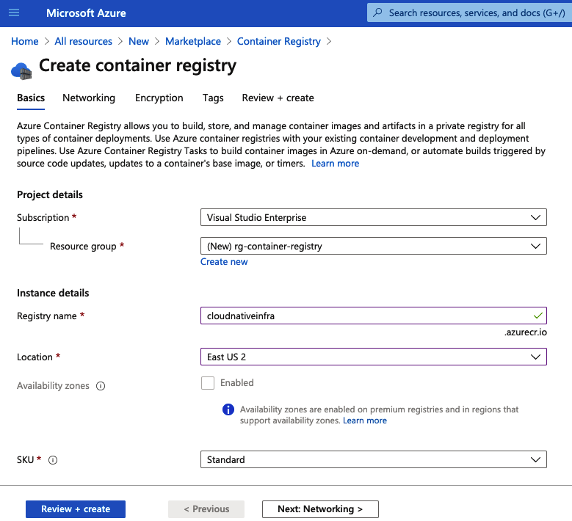Open the Encryption tab

159,98
